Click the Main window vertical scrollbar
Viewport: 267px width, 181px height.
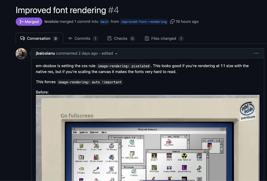[x=120, y=162]
